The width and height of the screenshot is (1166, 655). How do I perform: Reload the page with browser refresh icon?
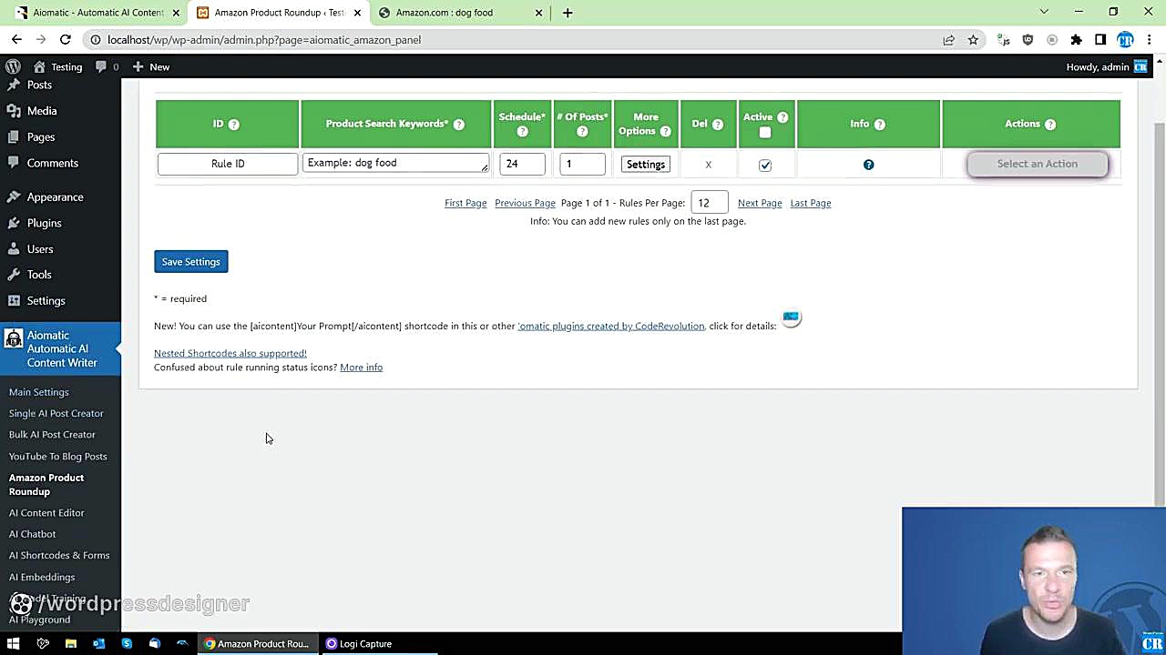[x=66, y=39]
